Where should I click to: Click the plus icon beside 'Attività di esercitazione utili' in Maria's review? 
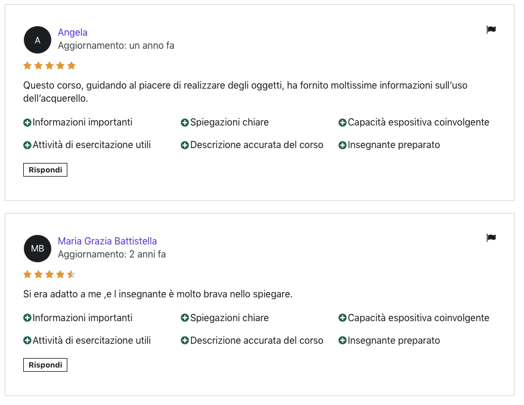[27, 340]
